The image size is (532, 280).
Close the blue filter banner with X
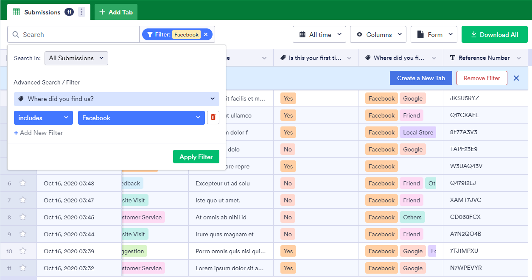516,78
